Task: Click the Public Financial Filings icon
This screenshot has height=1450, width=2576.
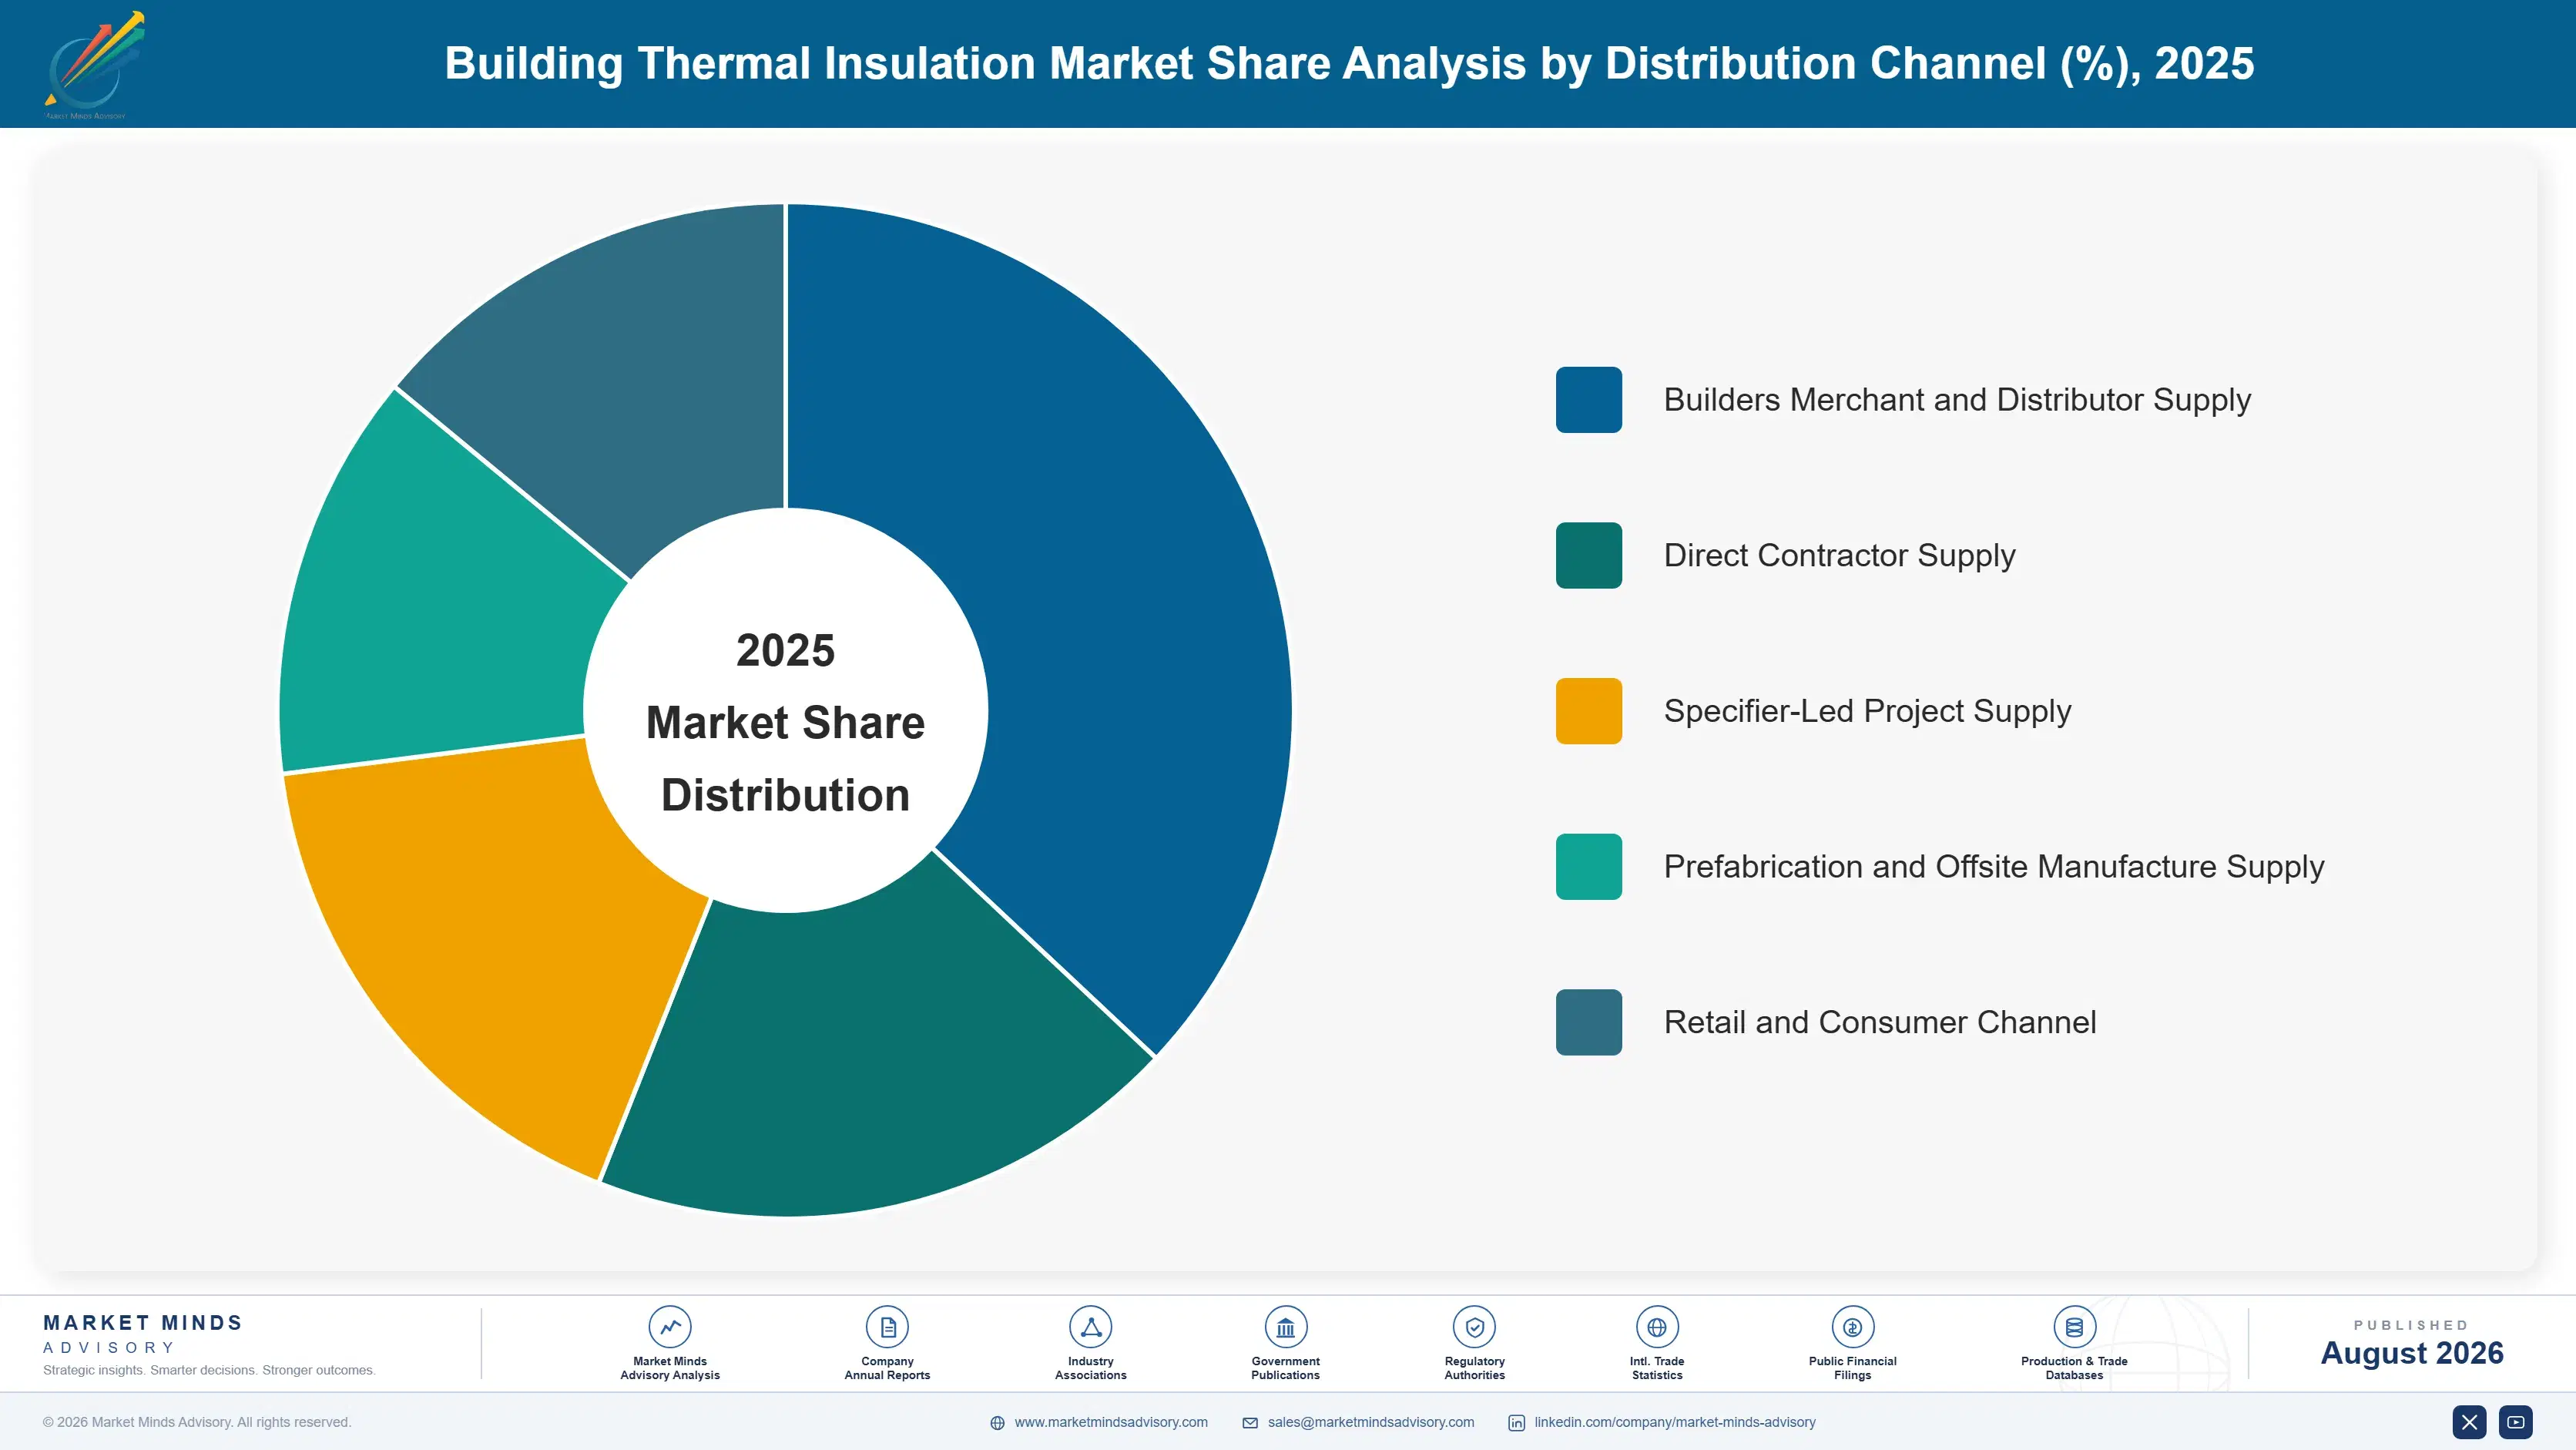Action: [x=1852, y=1327]
